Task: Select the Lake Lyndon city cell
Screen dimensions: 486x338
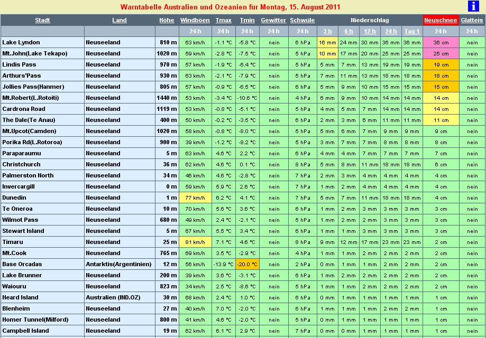Action: pyautogui.click(x=42, y=42)
